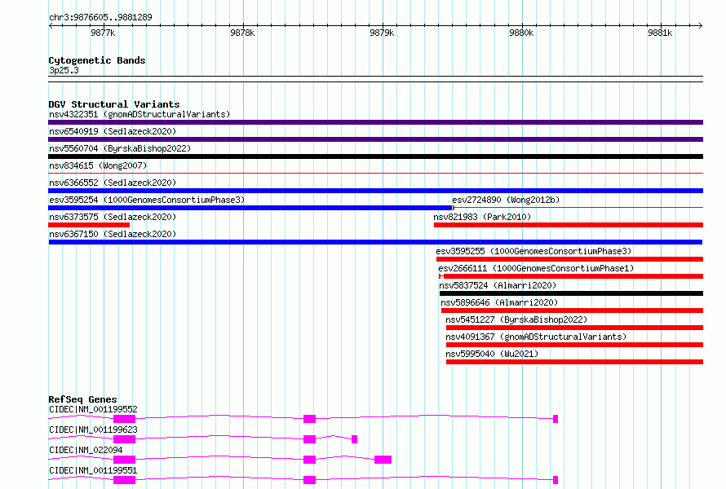Image resolution: width=726 pixels, height=489 pixels.
Task: Click the 9877k ruler mark
Action: tap(103, 33)
